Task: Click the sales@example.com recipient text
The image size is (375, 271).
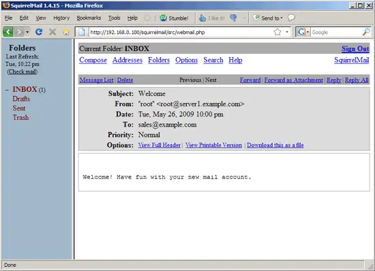Action: click(x=168, y=125)
